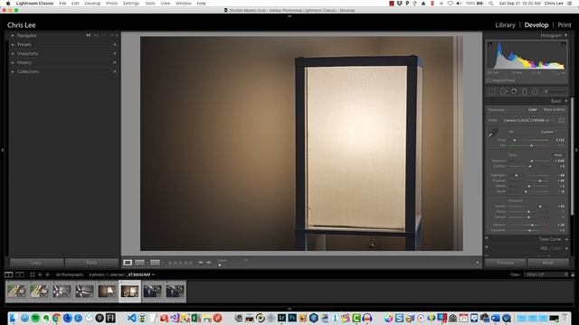The height and width of the screenshot is (325, 579).
Task: Activate the Crop Overlay grid tool
Action: 491,91
